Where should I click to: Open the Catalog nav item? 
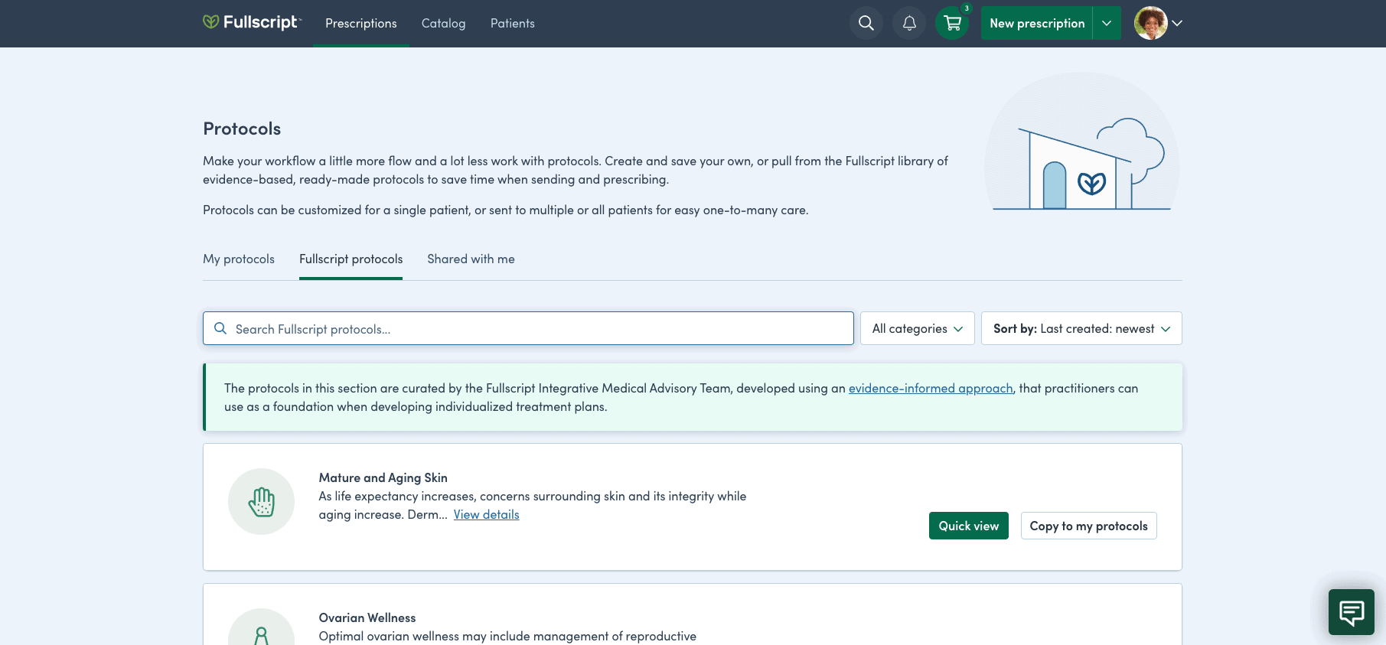[443, 23]
